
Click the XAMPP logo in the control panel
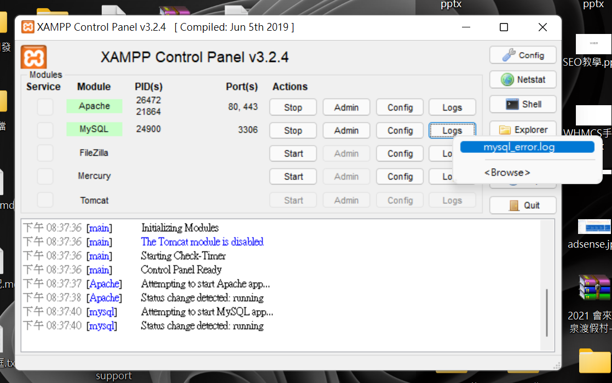click(33, 57)
